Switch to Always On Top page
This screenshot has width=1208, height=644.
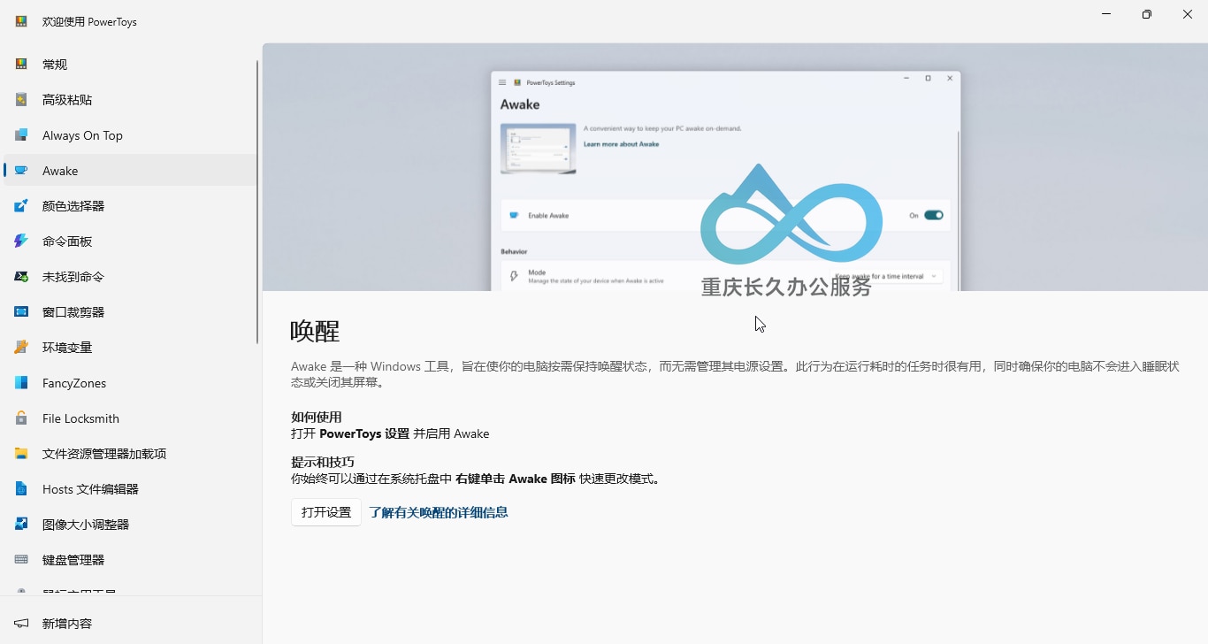coord(130,135)
